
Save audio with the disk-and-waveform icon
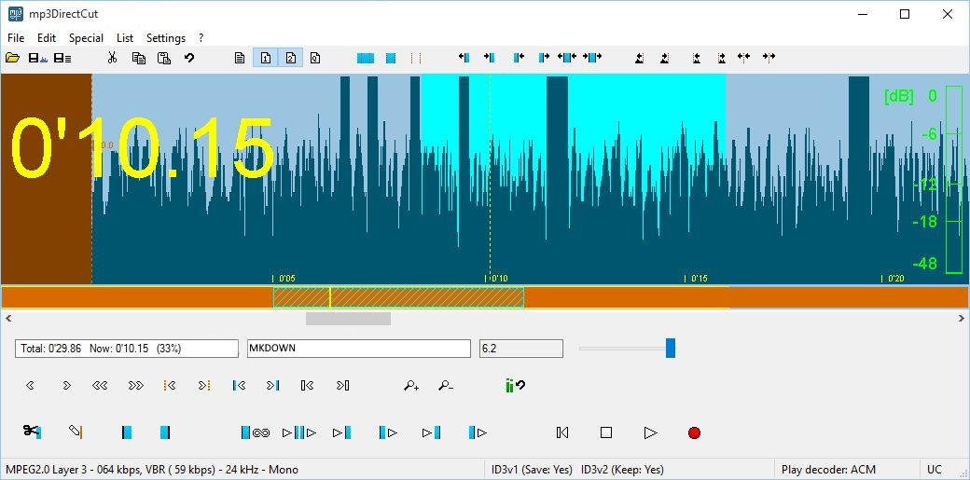tap(37, 58)
